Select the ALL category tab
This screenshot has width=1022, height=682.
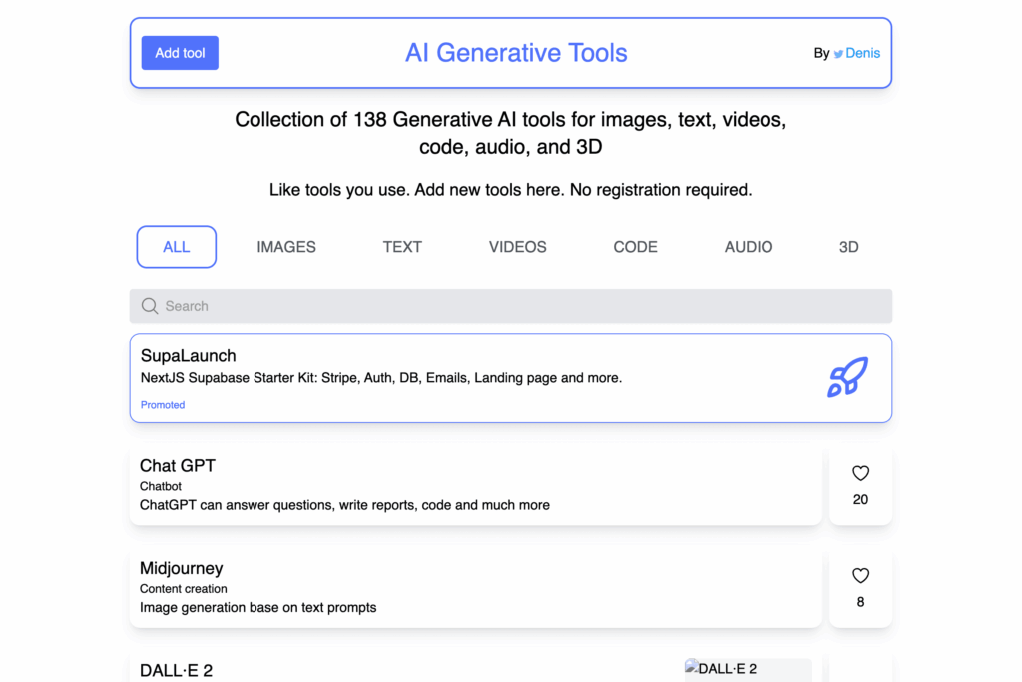(177, 247)
